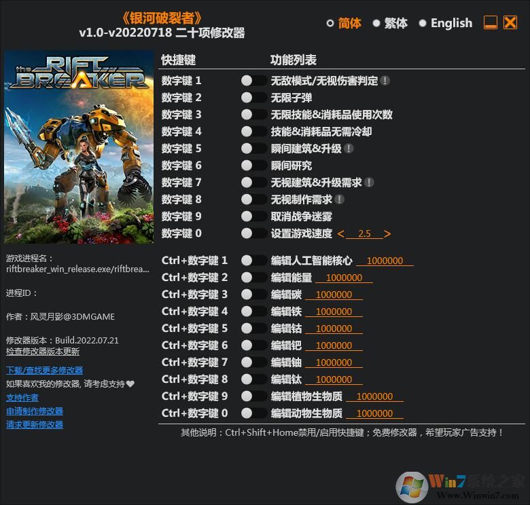Click info icon next to 瞬间建筑&升级
Image resolution: width=530 pixels, height=505 pixels.
[x=349, y=148]
